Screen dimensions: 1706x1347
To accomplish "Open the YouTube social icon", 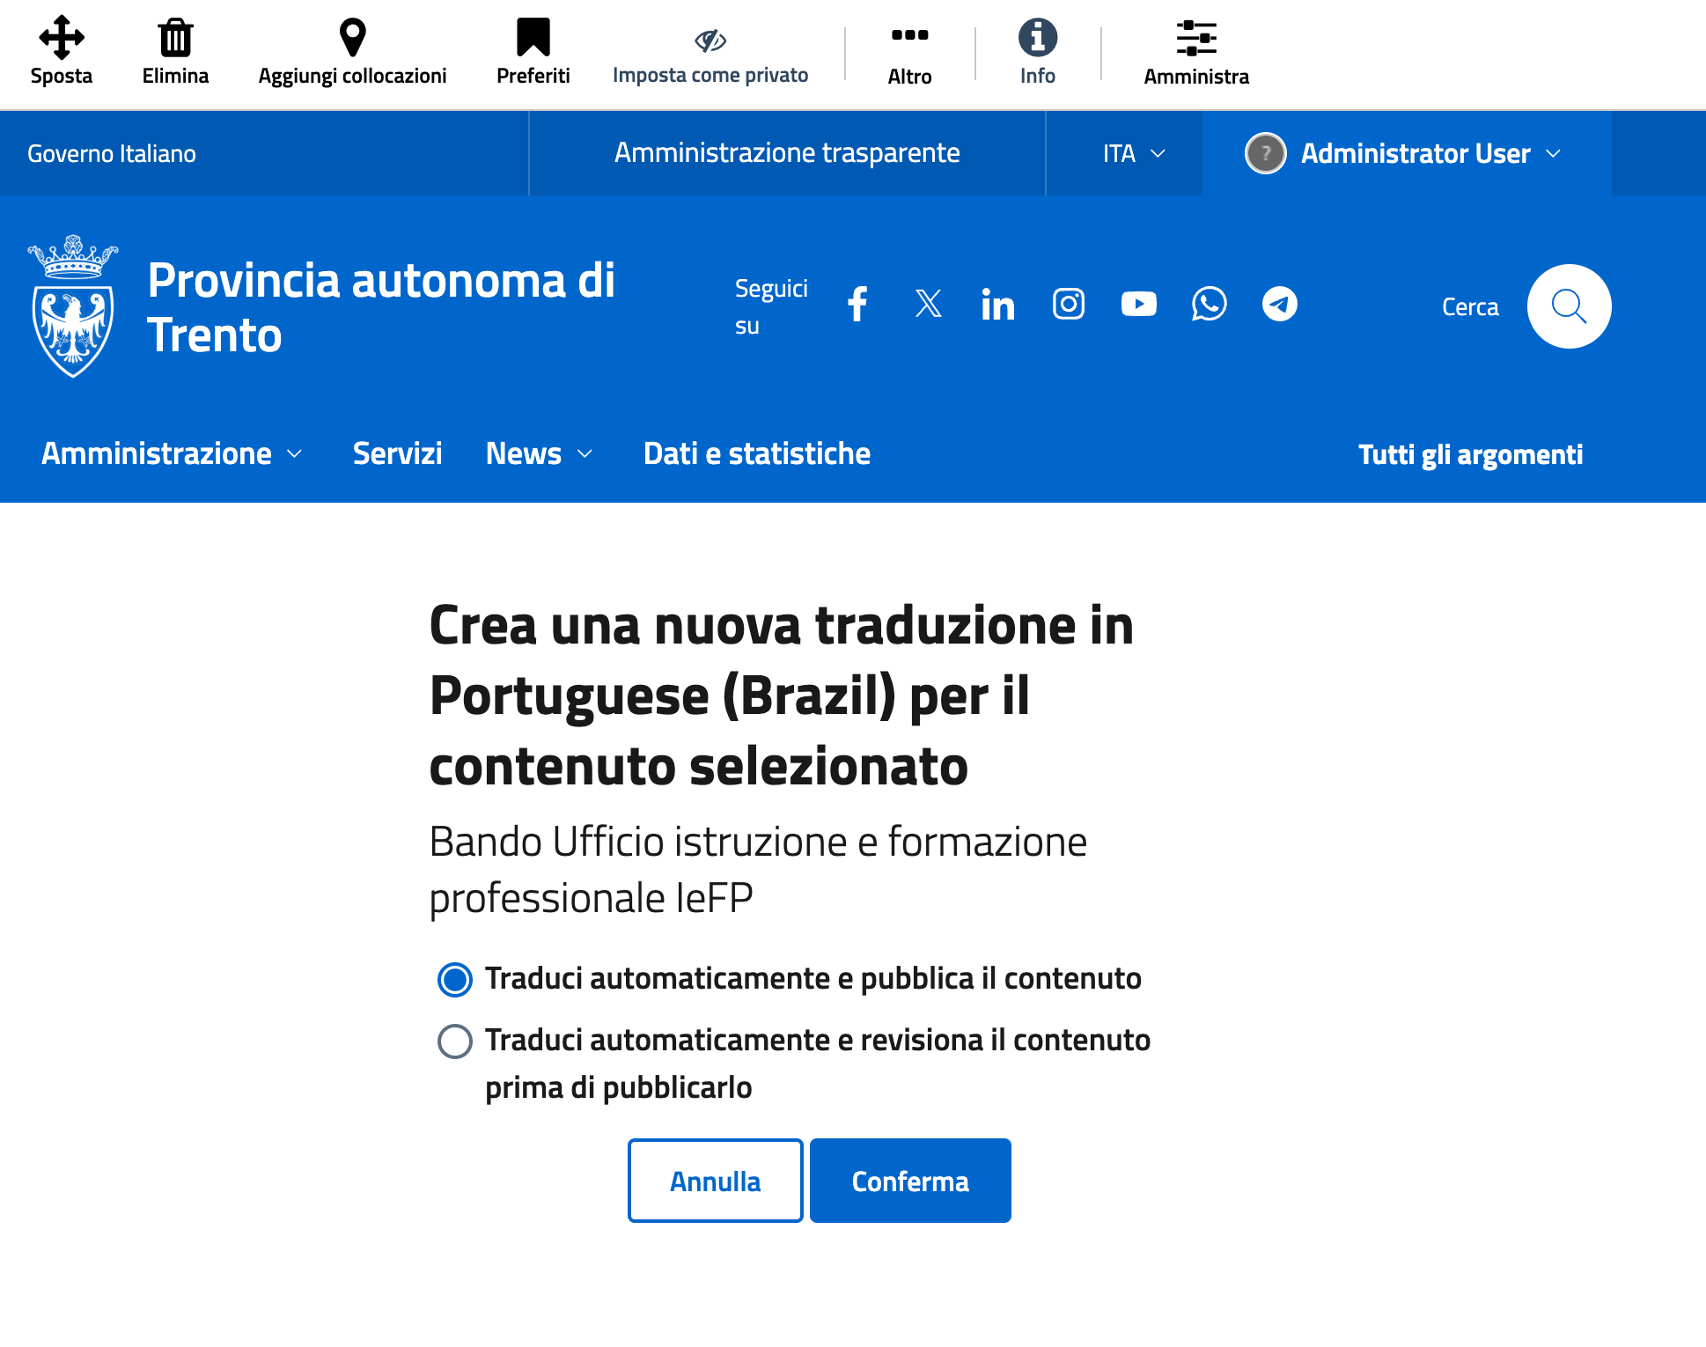I will tap(1138, 305).
